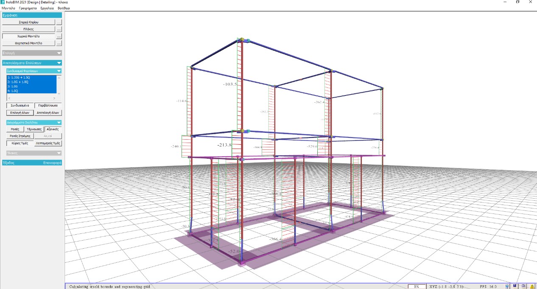
Task: Collapse the Διαγράμματα Σκελετού section
Action: click(x=59, y=122)
